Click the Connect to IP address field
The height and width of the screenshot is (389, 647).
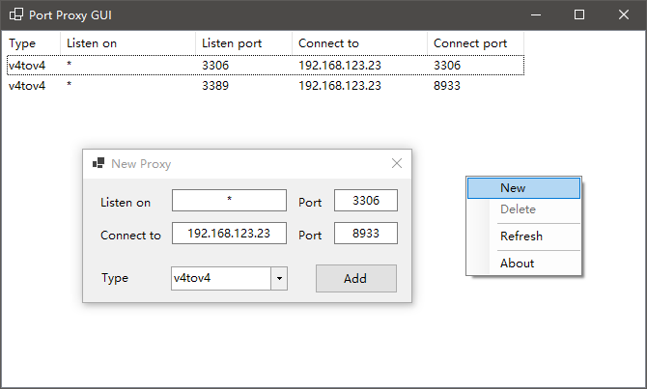pyautogui.click(x=229, y=233)
